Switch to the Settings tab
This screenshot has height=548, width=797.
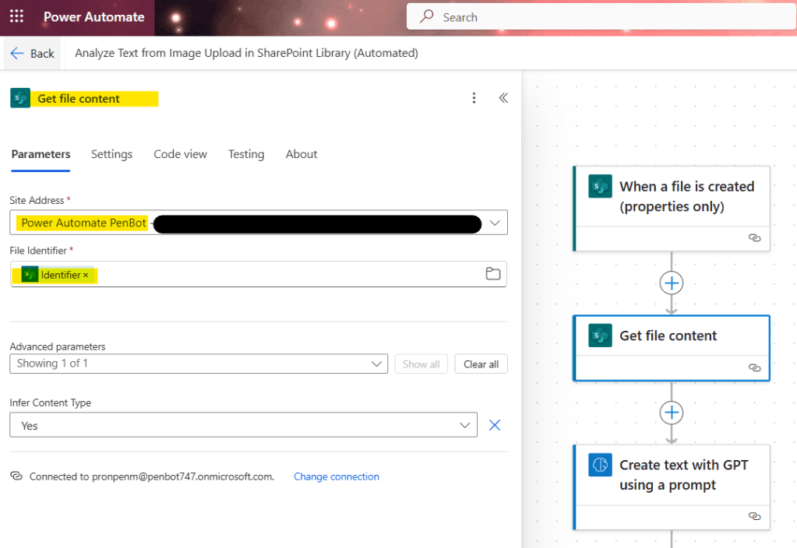(x=111, y=154)
